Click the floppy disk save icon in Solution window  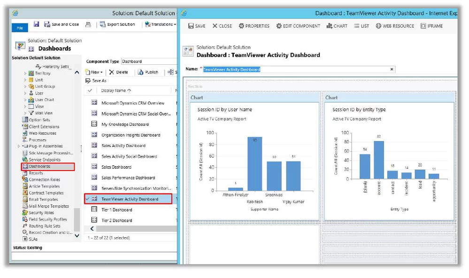pyautogui.click(x=37, y=24)
